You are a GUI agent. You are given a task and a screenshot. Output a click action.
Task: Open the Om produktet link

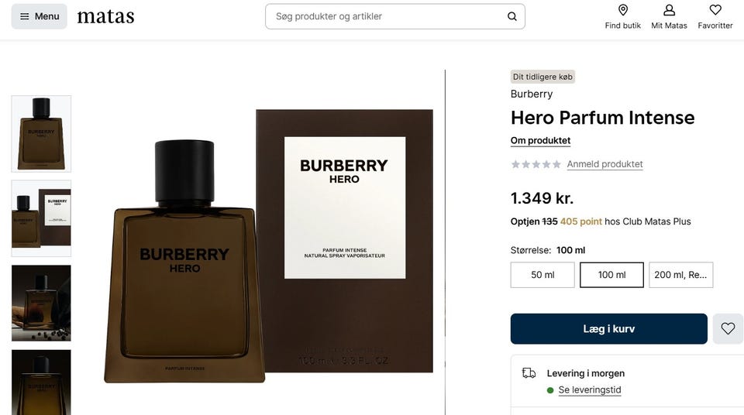coord(540,141)
